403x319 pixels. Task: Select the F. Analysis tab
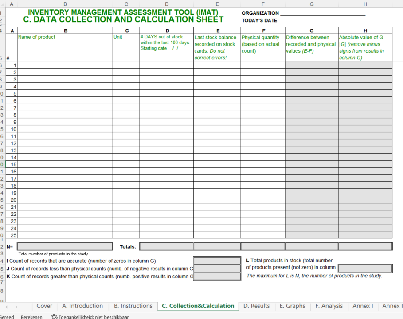pos(329,306)
